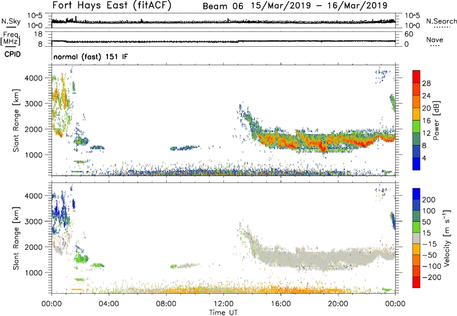Click the '12:00' time axis tick label
The width and height of the screenshot is (457, 316).
pyautogui.click(x=223, y=304)
